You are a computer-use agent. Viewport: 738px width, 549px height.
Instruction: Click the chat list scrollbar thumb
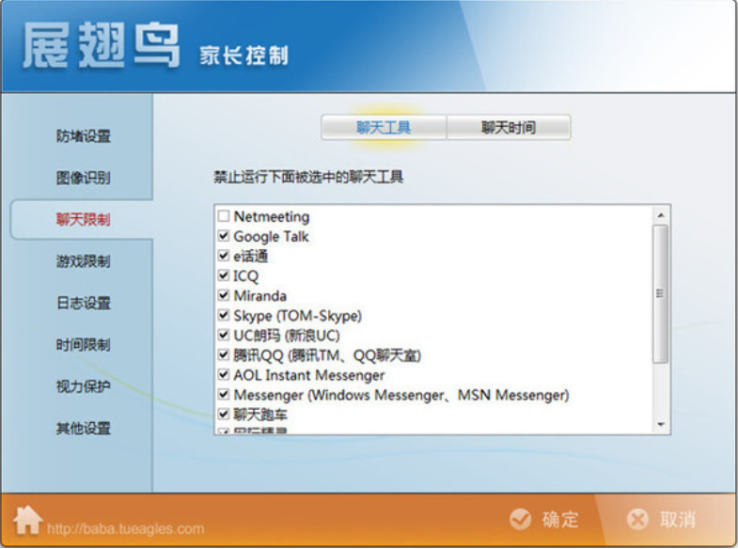[660, 293]
